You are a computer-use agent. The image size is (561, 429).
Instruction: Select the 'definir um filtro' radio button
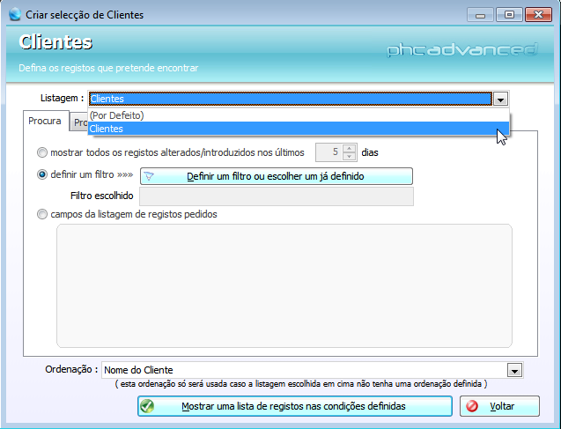pos(42,174)
